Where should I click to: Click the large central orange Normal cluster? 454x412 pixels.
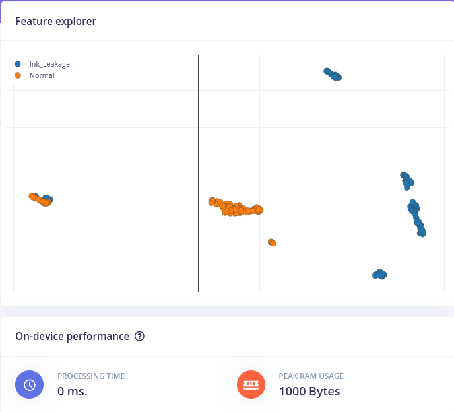236,207
